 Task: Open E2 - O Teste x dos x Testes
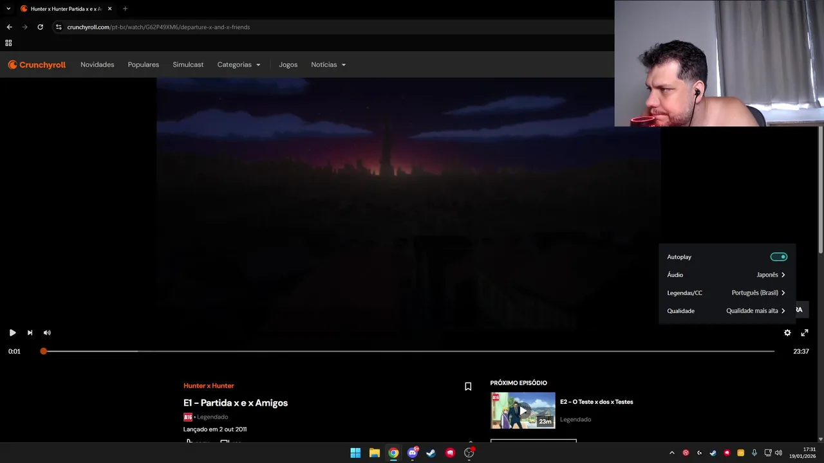pos(596,402)
